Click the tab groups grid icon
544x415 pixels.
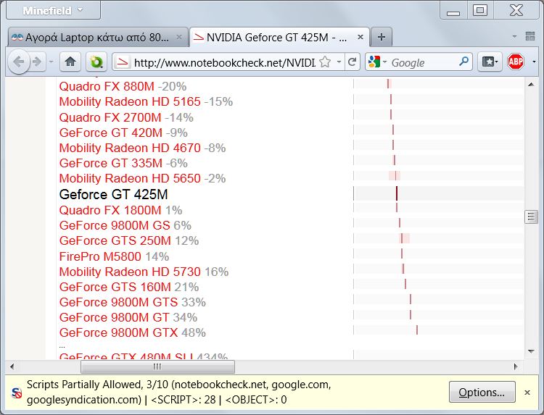530,36
